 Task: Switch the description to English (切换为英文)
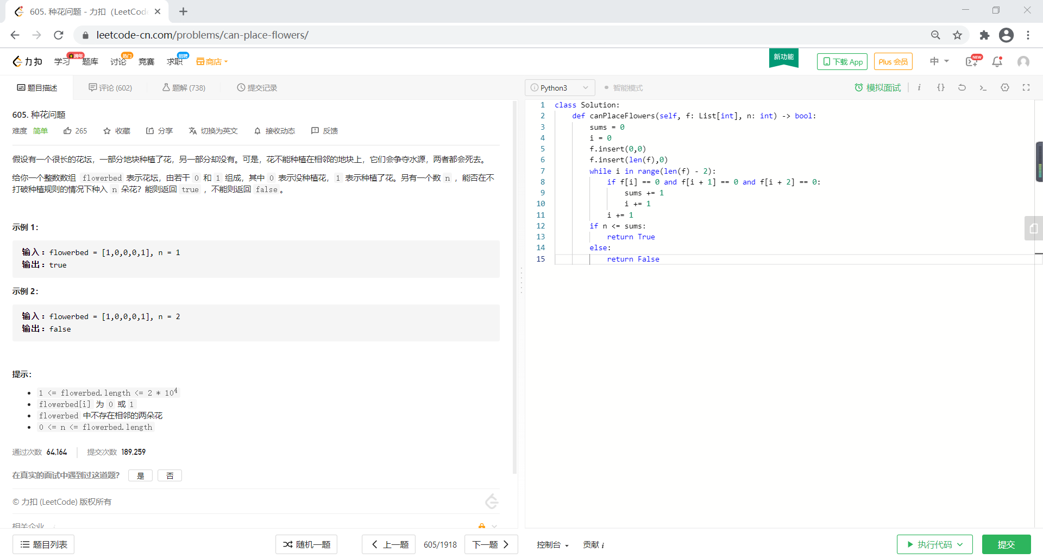(x=213, y=131)
